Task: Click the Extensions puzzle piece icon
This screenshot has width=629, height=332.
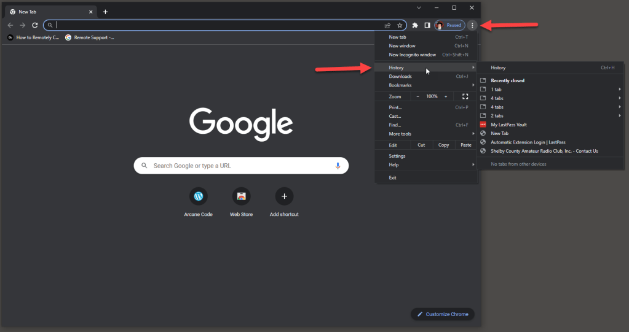Action: (x=415, y=25)
